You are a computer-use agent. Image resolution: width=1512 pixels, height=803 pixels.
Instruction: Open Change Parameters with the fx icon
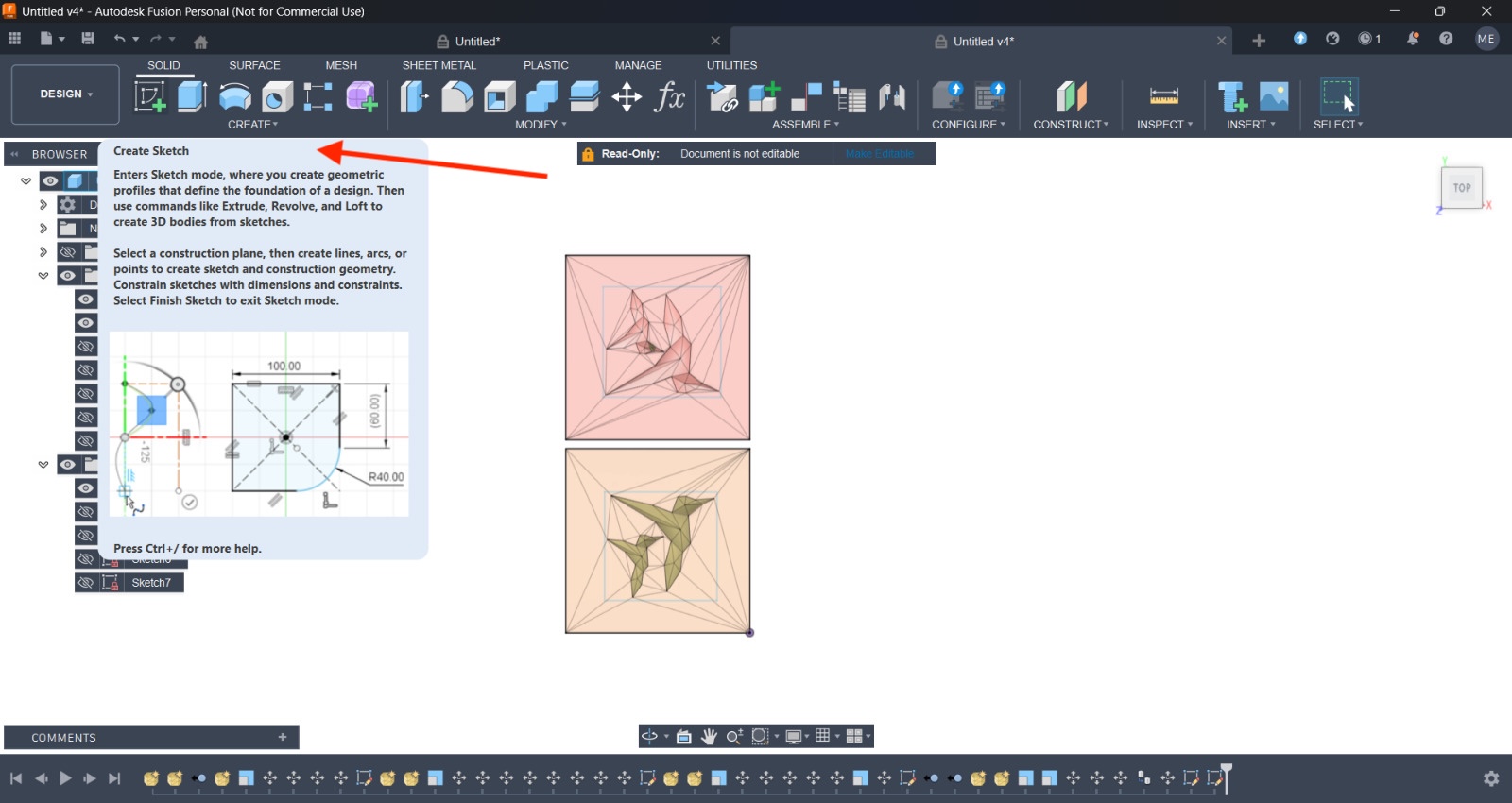click(x=669, y=96)
